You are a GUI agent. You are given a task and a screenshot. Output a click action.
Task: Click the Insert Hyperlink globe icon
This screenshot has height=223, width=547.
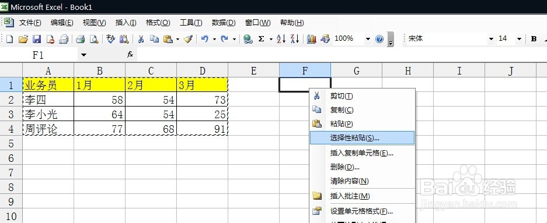tap(248, 40)
